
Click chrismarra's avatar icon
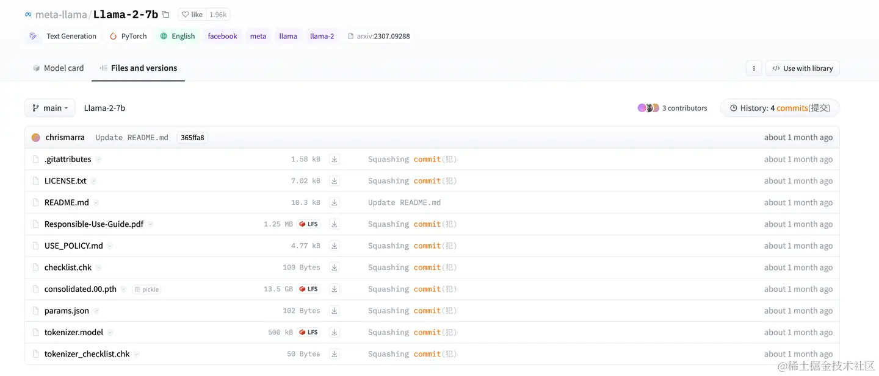click(x=36, y=137)
